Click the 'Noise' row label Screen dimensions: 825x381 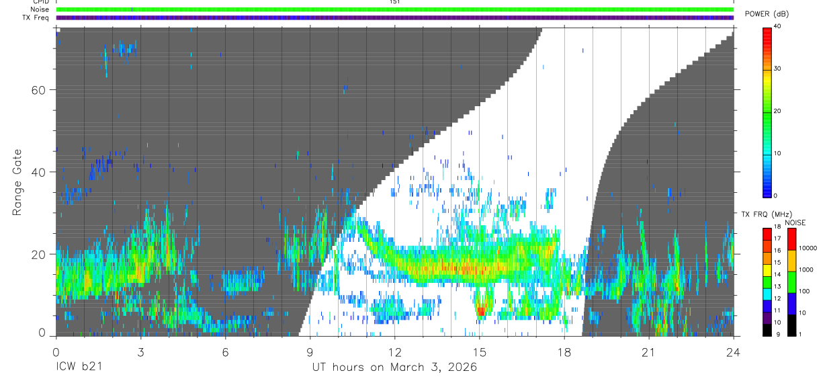40,9
